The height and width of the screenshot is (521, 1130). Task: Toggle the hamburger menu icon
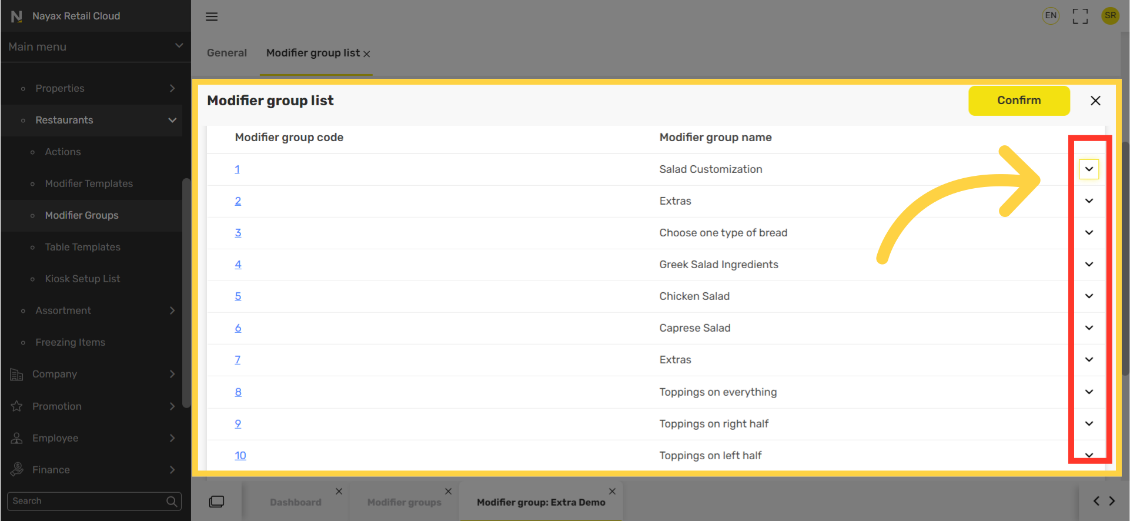pyautogui.click(x=212, y=16)
